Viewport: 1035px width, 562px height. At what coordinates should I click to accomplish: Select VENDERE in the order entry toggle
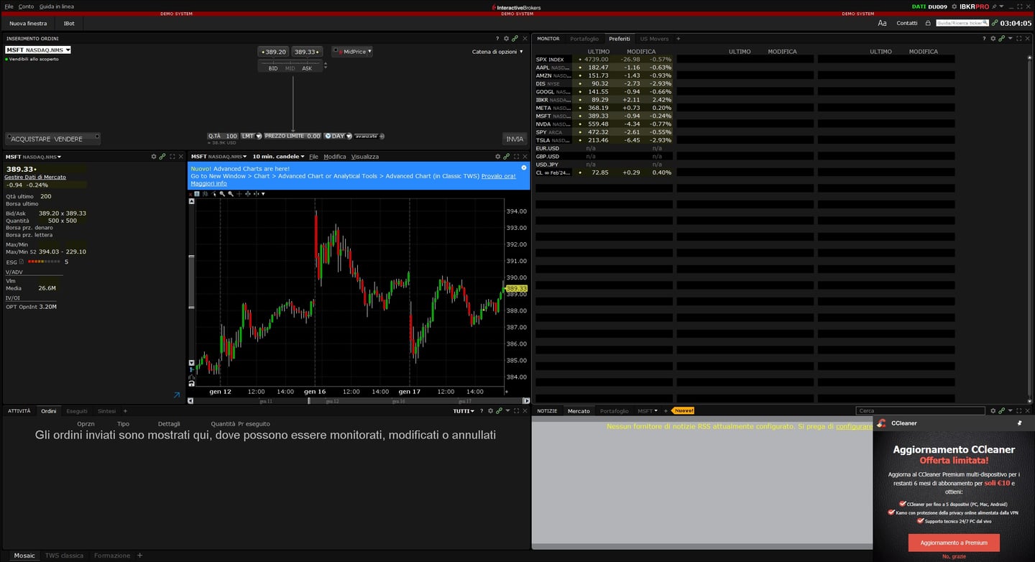[x=69, y=139]
